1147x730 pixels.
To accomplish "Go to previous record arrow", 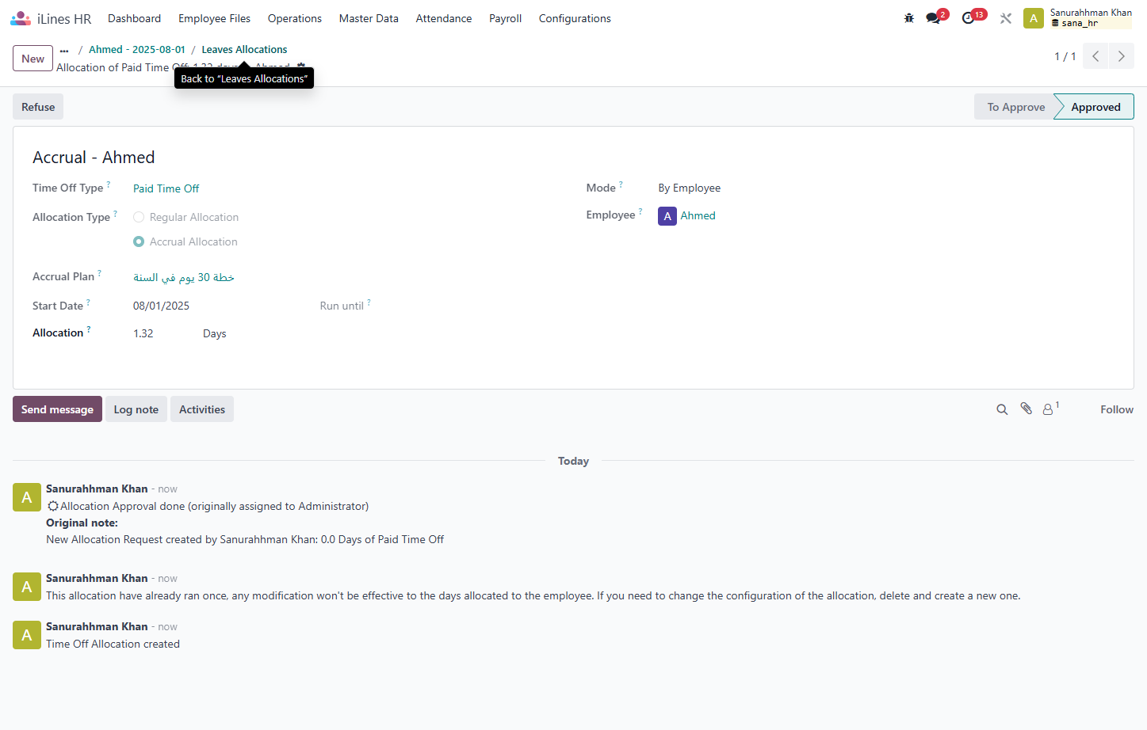I will [x=1095, y=56].
